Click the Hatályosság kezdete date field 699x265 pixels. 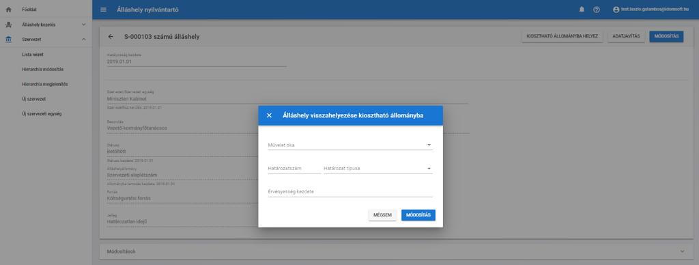click(197, 61)
